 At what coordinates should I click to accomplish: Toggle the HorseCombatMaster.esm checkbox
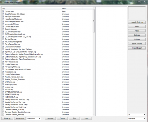click(3, 19)
